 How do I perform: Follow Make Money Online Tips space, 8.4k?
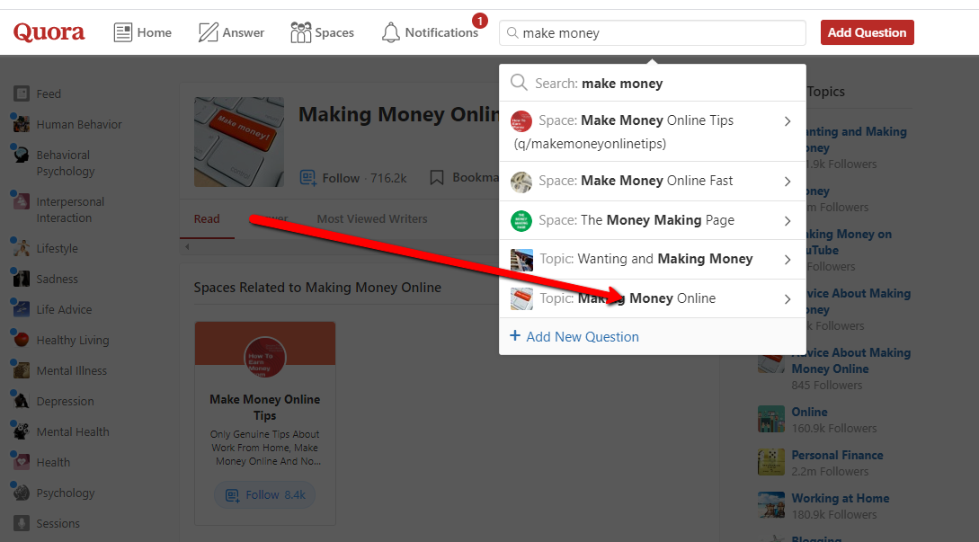click(x=264, y=495)
